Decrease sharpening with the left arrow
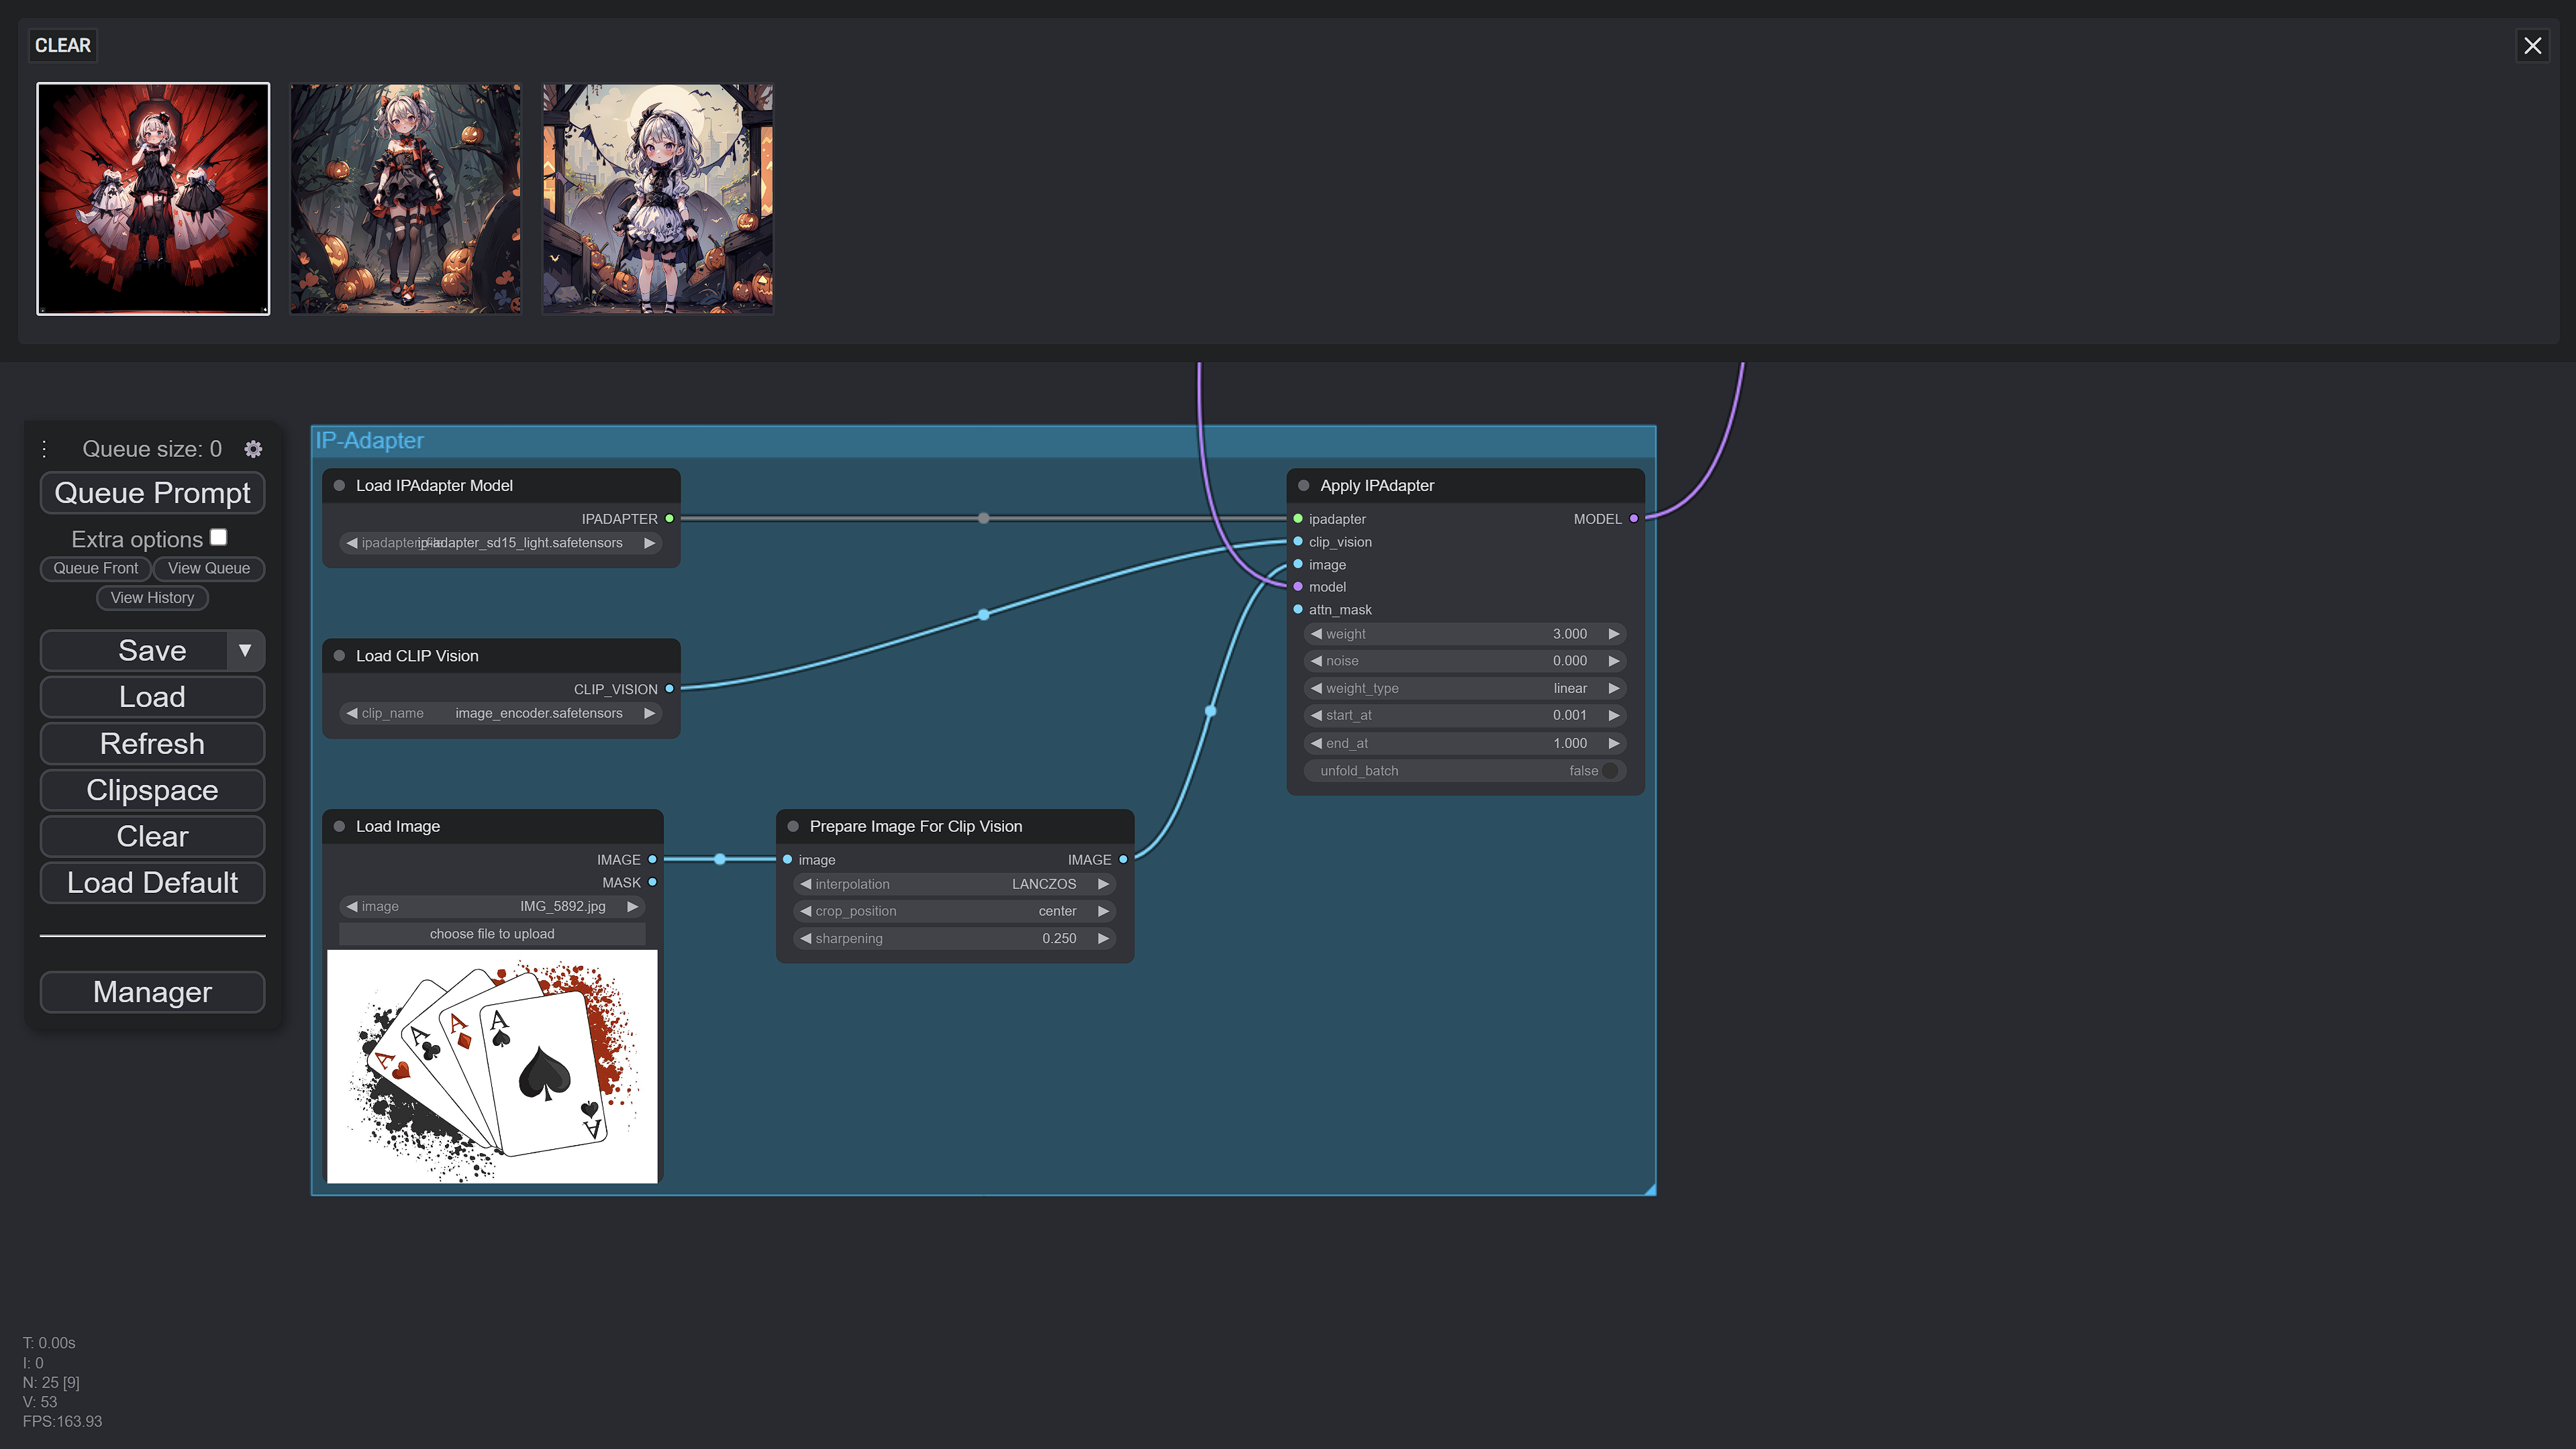The width and height of the screenshot is (2576, 1449). (x=805, y=938)
